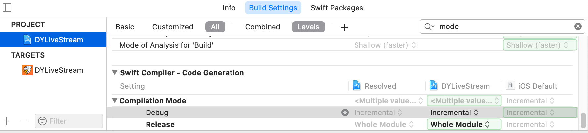Open the Info tab
Image resolution: width=588 pixels, height=133 pixels.
229,8
